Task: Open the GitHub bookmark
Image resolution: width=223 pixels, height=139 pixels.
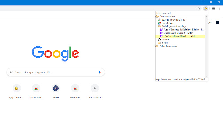Action: (x=165, y=40)
